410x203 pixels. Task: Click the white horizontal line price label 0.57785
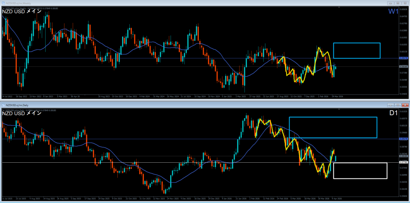click(404, 162)
